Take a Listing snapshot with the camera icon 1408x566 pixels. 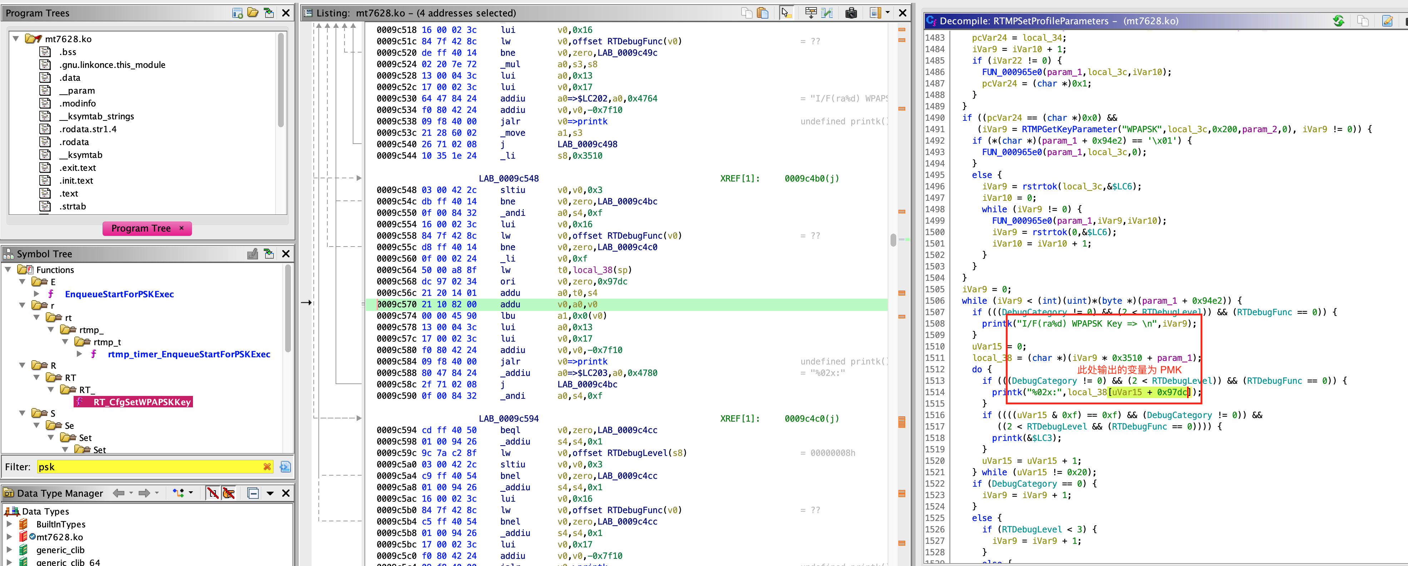(851, 13)
